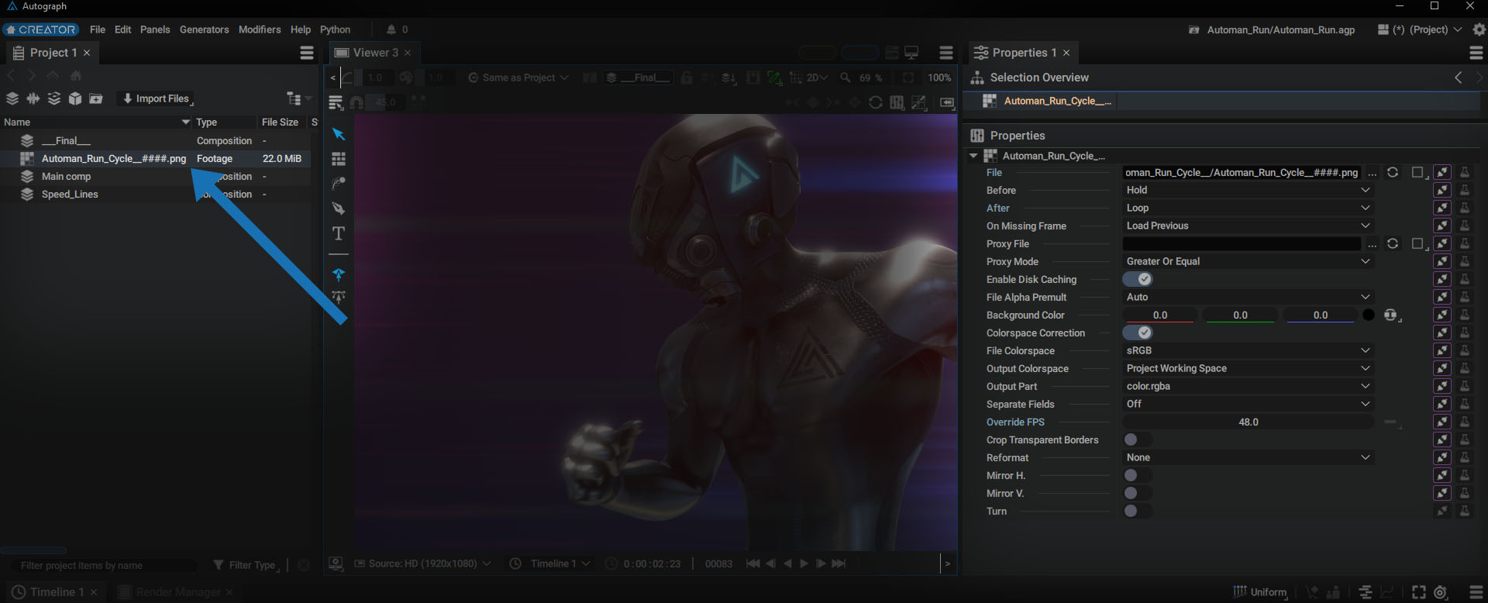Click the Override FPS value slider
Screen dimensions: 1488x603
1248,422
